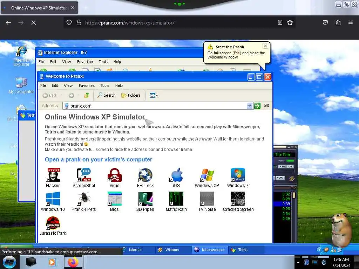This screenshot has height=269, width=359.
Task: Click the Search toolbar button
Action: (x=107, y=95)
